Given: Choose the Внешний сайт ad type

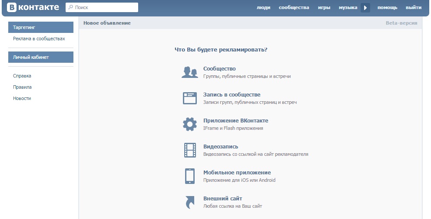Looking at the screenshot, I should tap(222, 199).
